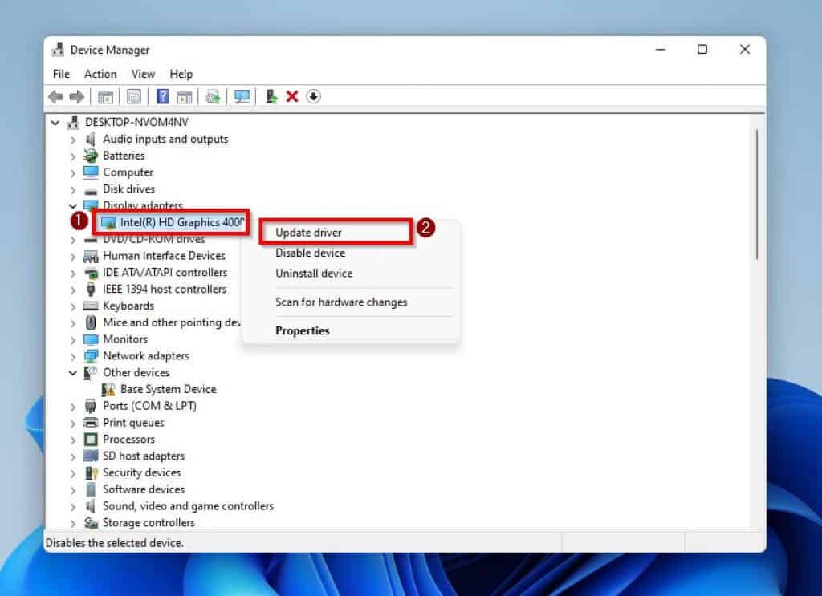Screen dimensions: 822x596
Task: Select the Intel(R) HD Graphics device
Action: [x=182, y=222]
